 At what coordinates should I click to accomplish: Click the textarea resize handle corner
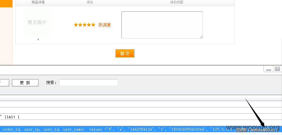coord(201,37)
